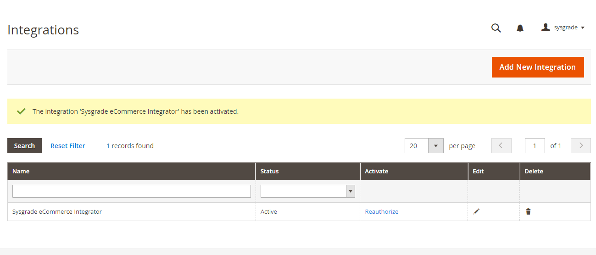The height and width of the screenshot is (255, 596).
Task: Open the per page count dropdown
Action: tap(424, 146)
